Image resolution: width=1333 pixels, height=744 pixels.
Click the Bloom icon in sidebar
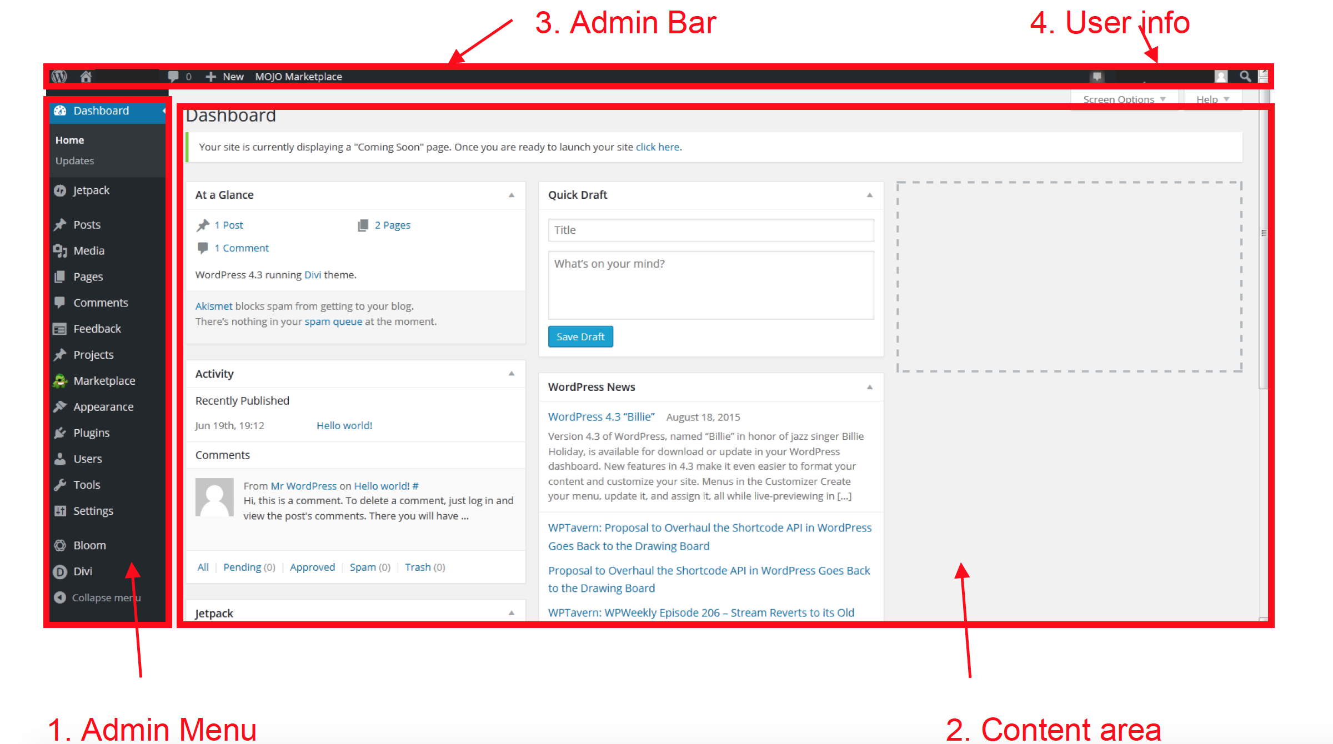point(60,545)
